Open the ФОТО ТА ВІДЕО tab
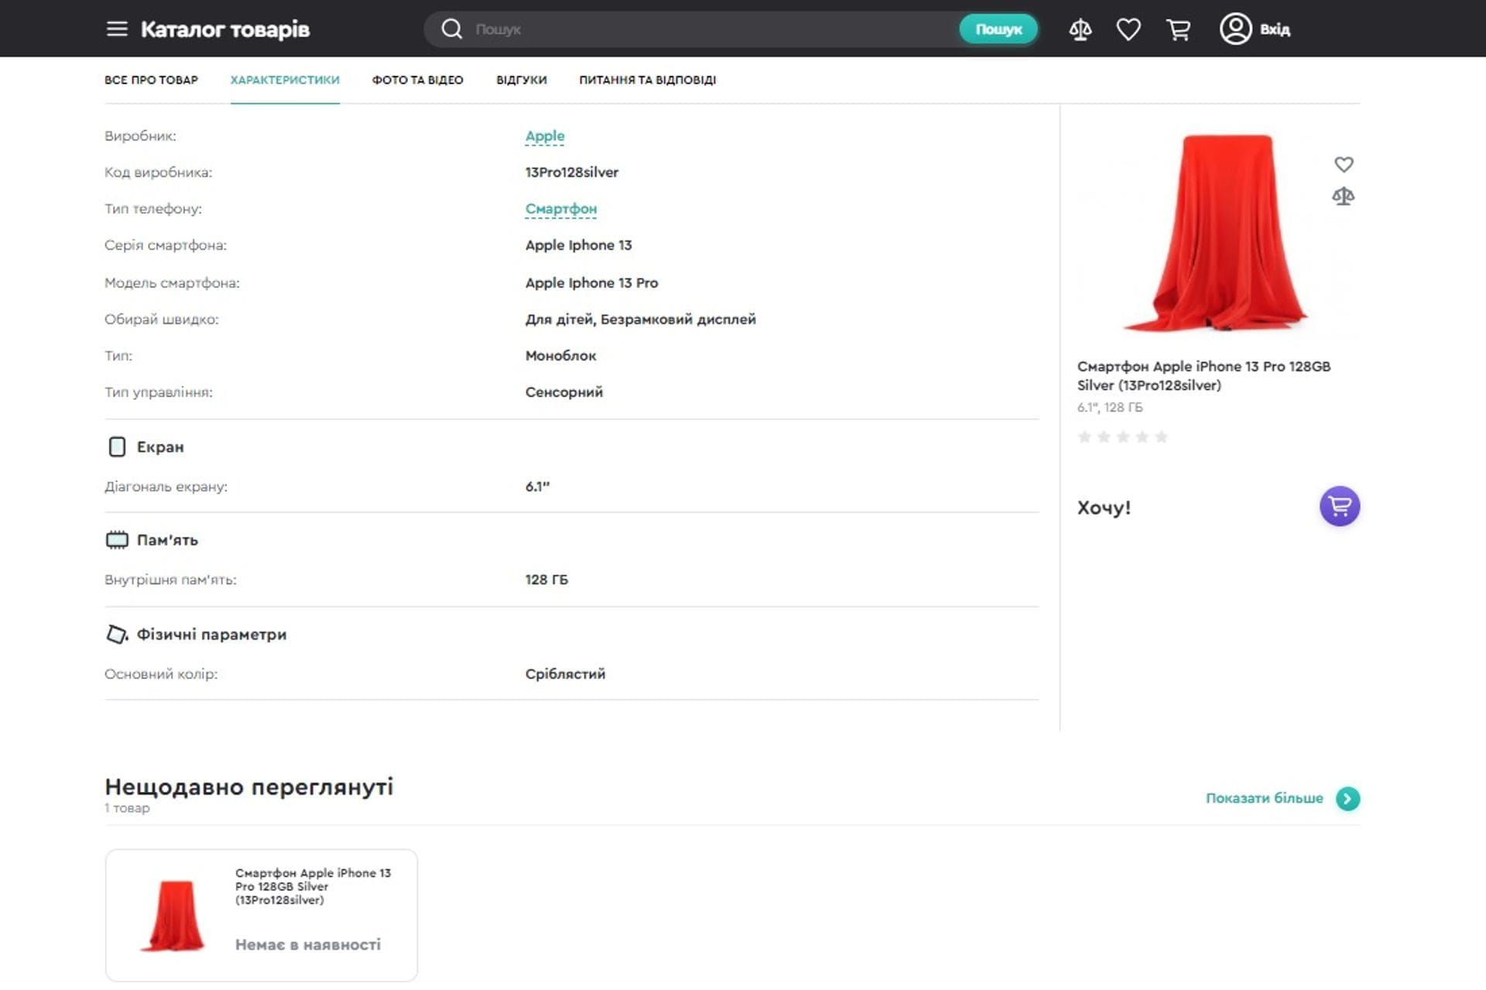Image resolution: width=1486 pixels, height=990 pixels. [x=417, y=80]
